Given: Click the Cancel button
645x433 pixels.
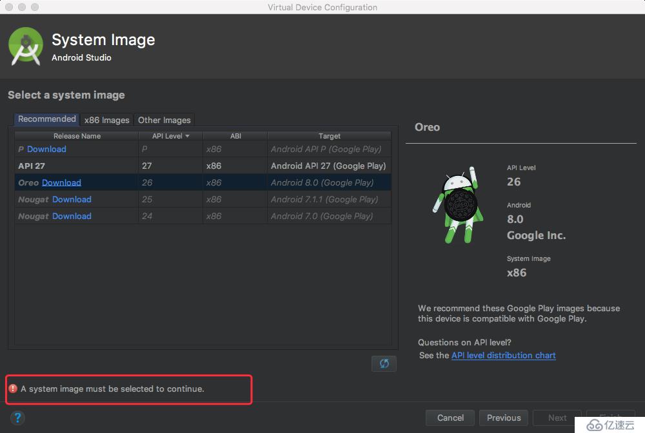Looking at the screenshot, I should pos(450,418).
